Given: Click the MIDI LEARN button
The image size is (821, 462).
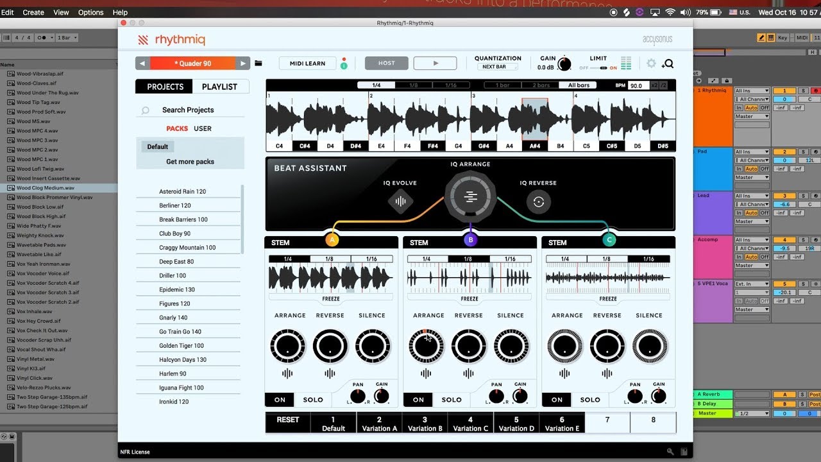Looking at the screenshot, I should pos(307,63).
